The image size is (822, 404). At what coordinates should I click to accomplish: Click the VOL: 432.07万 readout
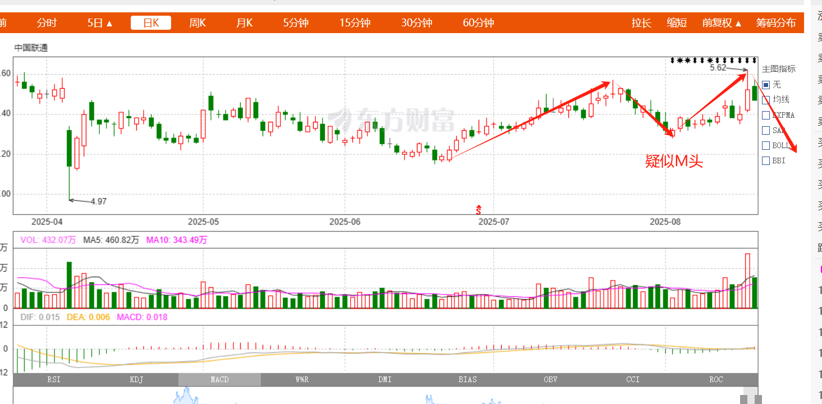[x=48, y=240]
